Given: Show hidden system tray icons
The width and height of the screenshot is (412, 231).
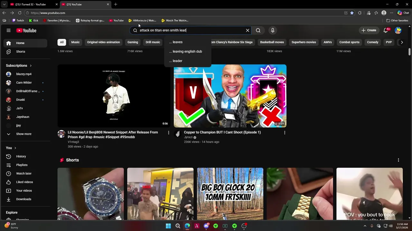Looking at the screenshot, I should click(x=365, y=226).
